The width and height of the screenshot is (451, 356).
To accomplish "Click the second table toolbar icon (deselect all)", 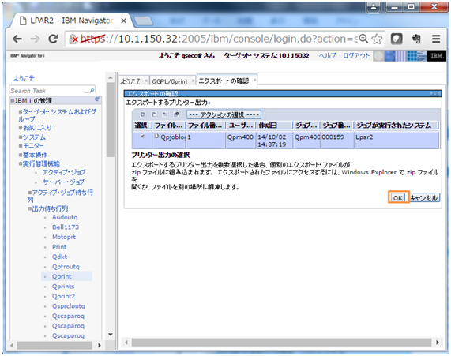I will coord(154,114).
